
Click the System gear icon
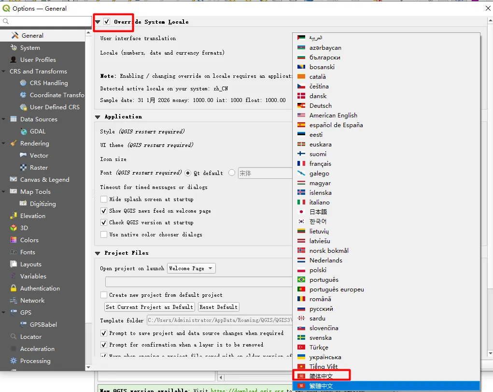(x=14, y=47)
